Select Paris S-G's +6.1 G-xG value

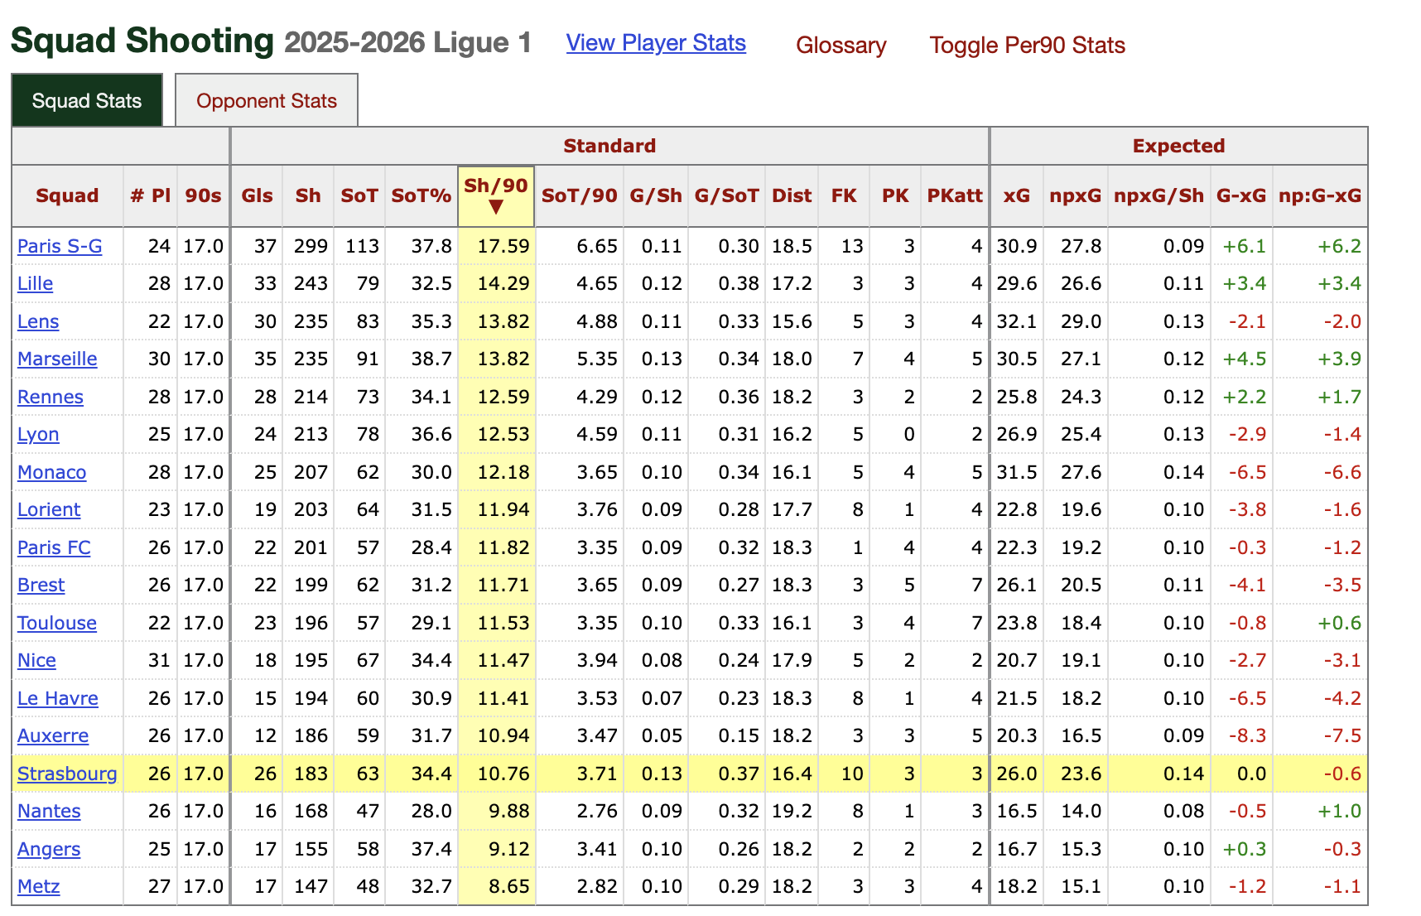(1244, 246)
